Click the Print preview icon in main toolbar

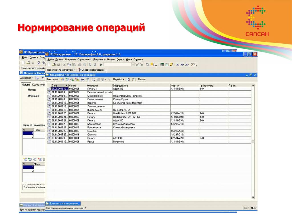84,65
